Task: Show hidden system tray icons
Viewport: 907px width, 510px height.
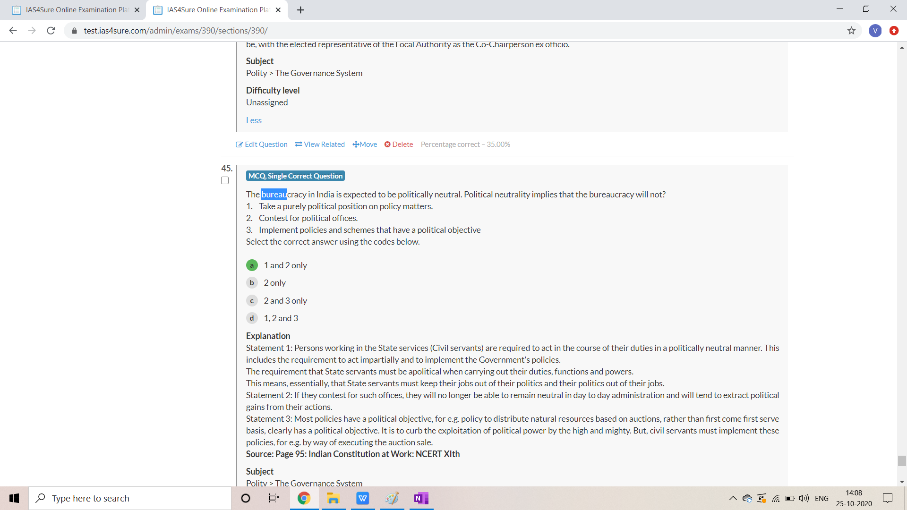Action: [733, 498]
